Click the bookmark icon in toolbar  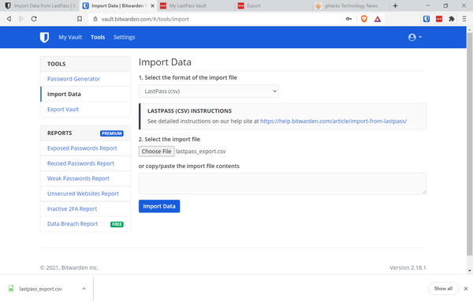(80, 19)
